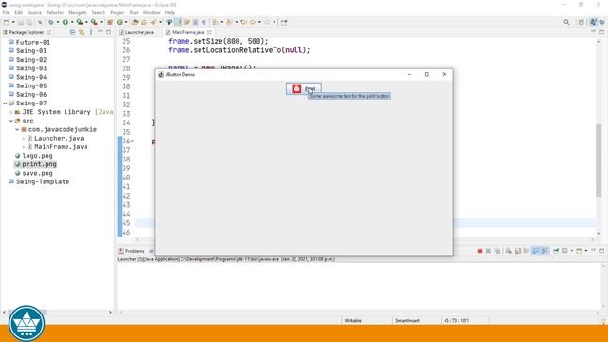
Task: Click the Coverage launch icon
Action: click(x=80, y=22)
